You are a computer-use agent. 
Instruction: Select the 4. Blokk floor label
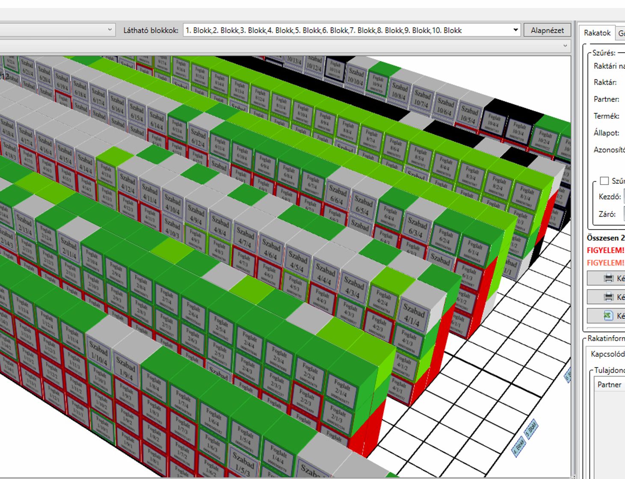pyautogui.click(x=518, y=447)
